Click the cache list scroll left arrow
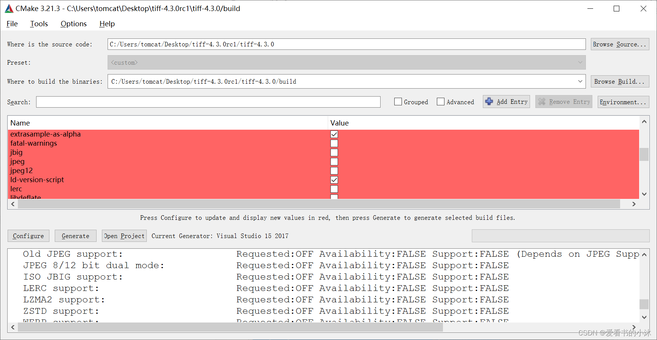The width and height of the screenshot is (657, 340). coord(13,204)
